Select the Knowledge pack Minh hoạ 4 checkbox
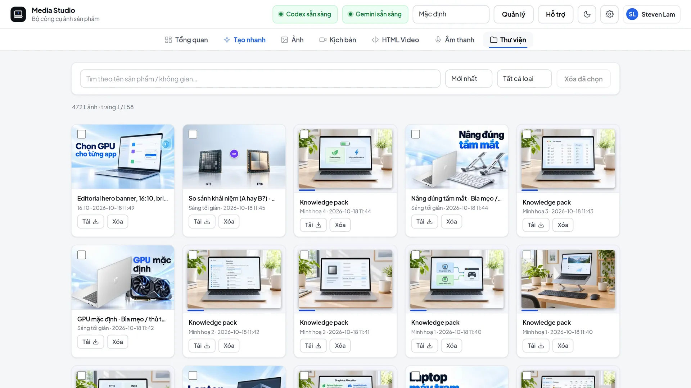 tap(304, 134)
